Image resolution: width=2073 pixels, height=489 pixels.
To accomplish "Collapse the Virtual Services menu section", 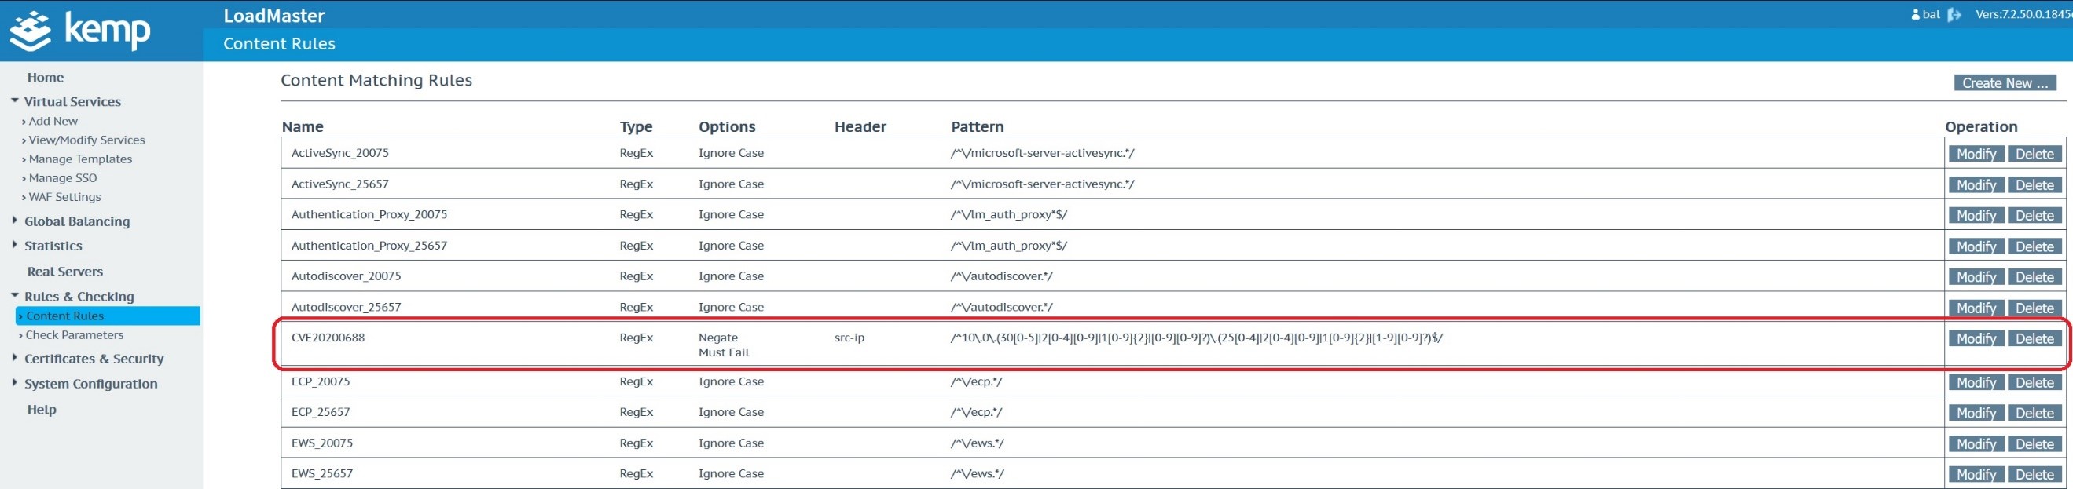I will pyautogui.click(x=14, y=101).
